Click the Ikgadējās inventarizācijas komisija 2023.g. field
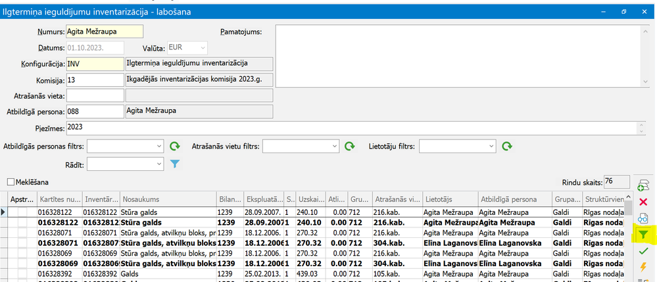Viewport: 657px width, 282px height. pyautogui.click(x=199, y=80)
